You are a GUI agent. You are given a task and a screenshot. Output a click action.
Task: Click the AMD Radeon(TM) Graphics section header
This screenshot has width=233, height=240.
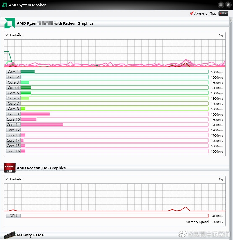41,168
